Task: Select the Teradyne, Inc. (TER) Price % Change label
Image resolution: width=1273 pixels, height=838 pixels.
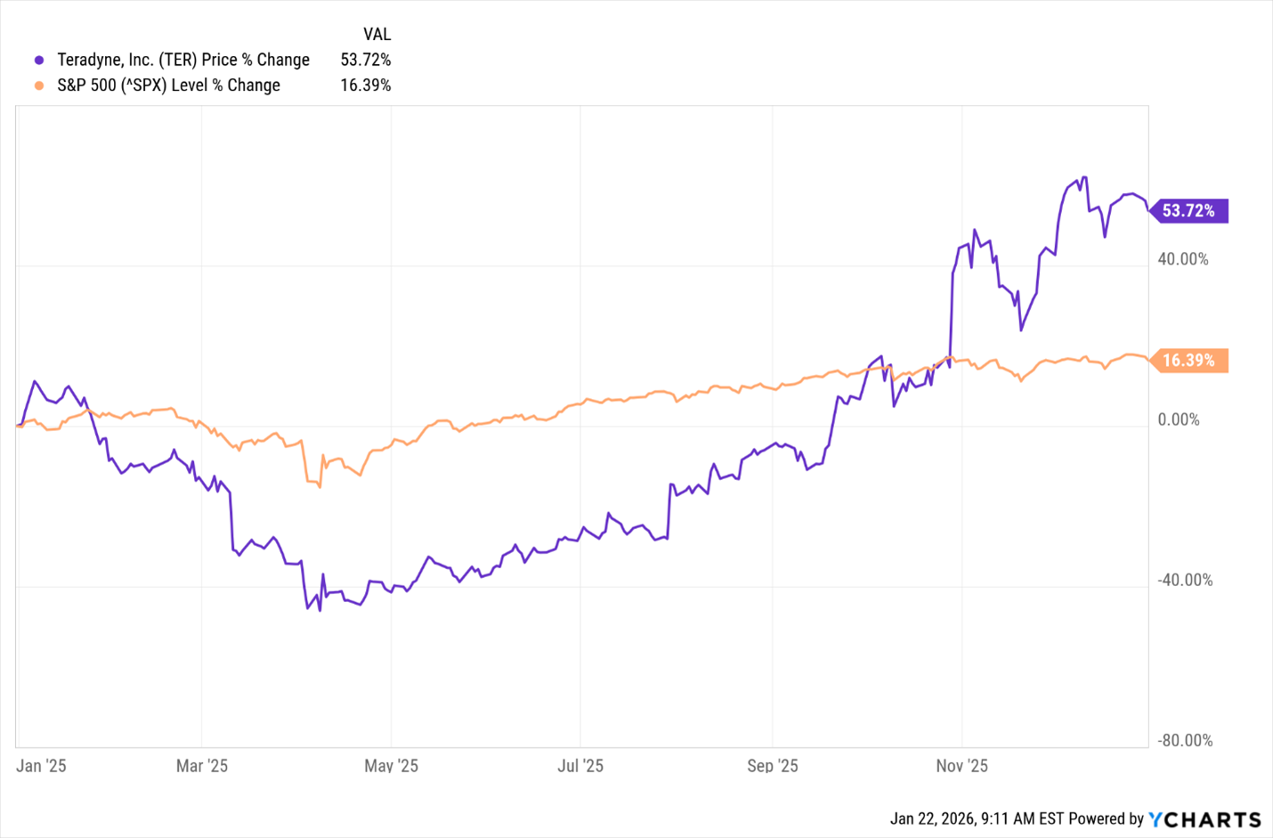Action: pyautogui.click(x=183, y=61)
